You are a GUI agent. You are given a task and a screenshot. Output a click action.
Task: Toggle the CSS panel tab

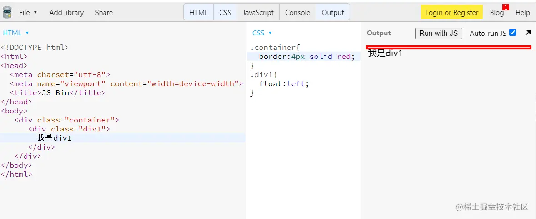(x=225, y=13)
